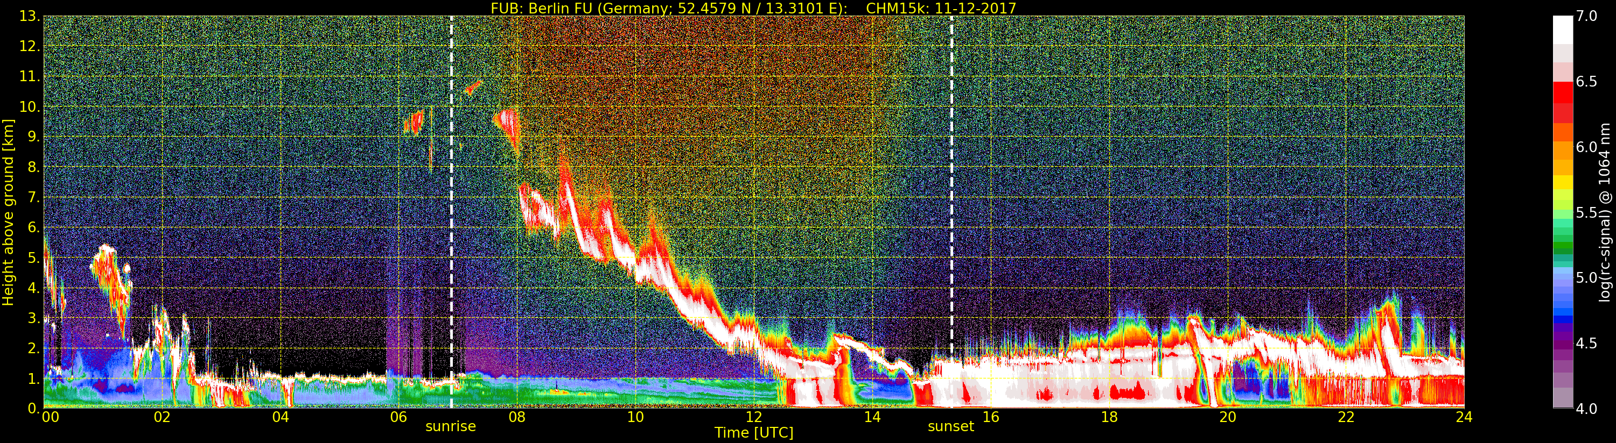The width and height of the screenshot is (1616, 443).
Task: Click the plot title 'FUB: Berlin FU (Germany; 52.4579 N / 13.3101 E): CHM15k: 11-12-2017'
Action: point(753,8)
